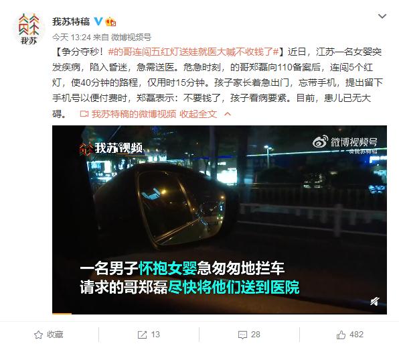Click the post timestamp 今天 13:24
The height and width of the screenshot is (346, 399).
coord(72,37)
